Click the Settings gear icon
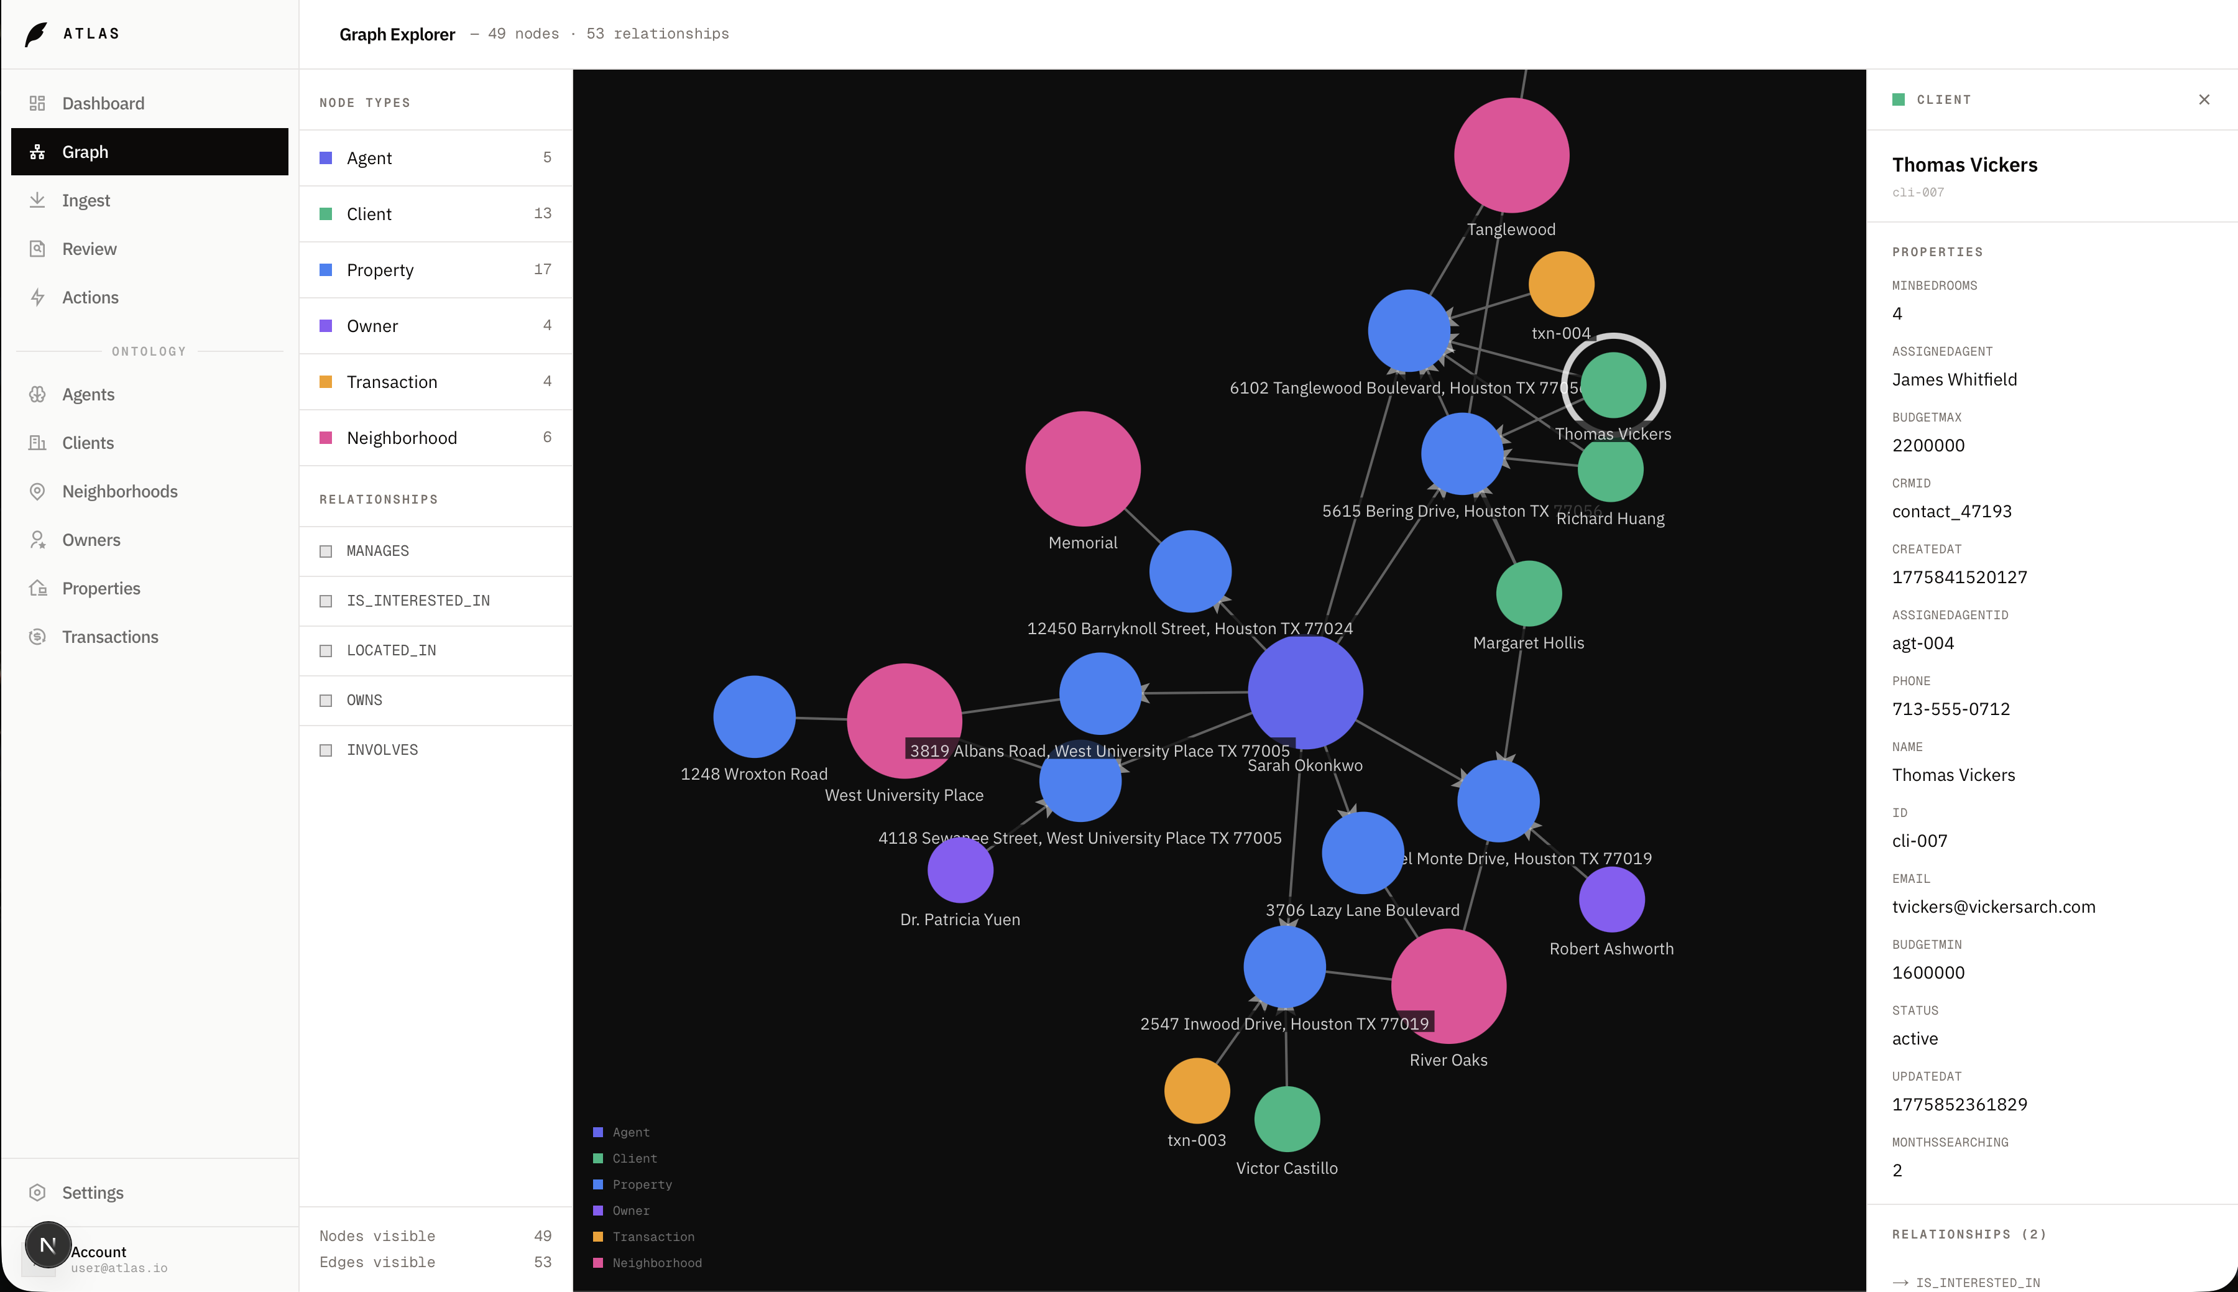The width and height of the screenshot is (2238, 1292). (37, 1193)
